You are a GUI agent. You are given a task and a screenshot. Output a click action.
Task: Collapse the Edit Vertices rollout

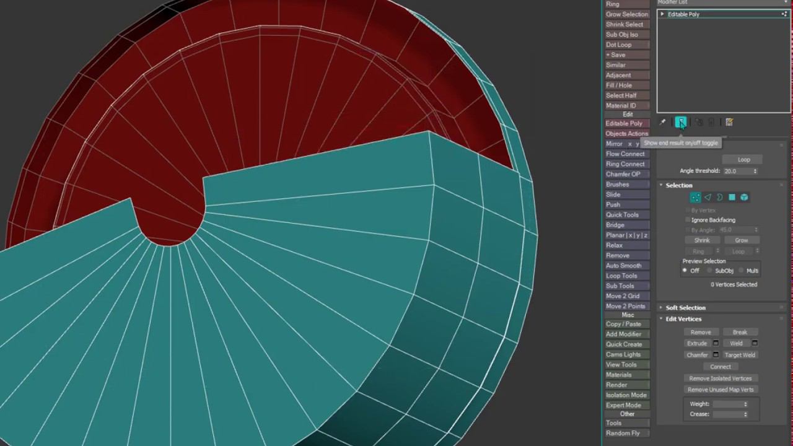(661, 319)
